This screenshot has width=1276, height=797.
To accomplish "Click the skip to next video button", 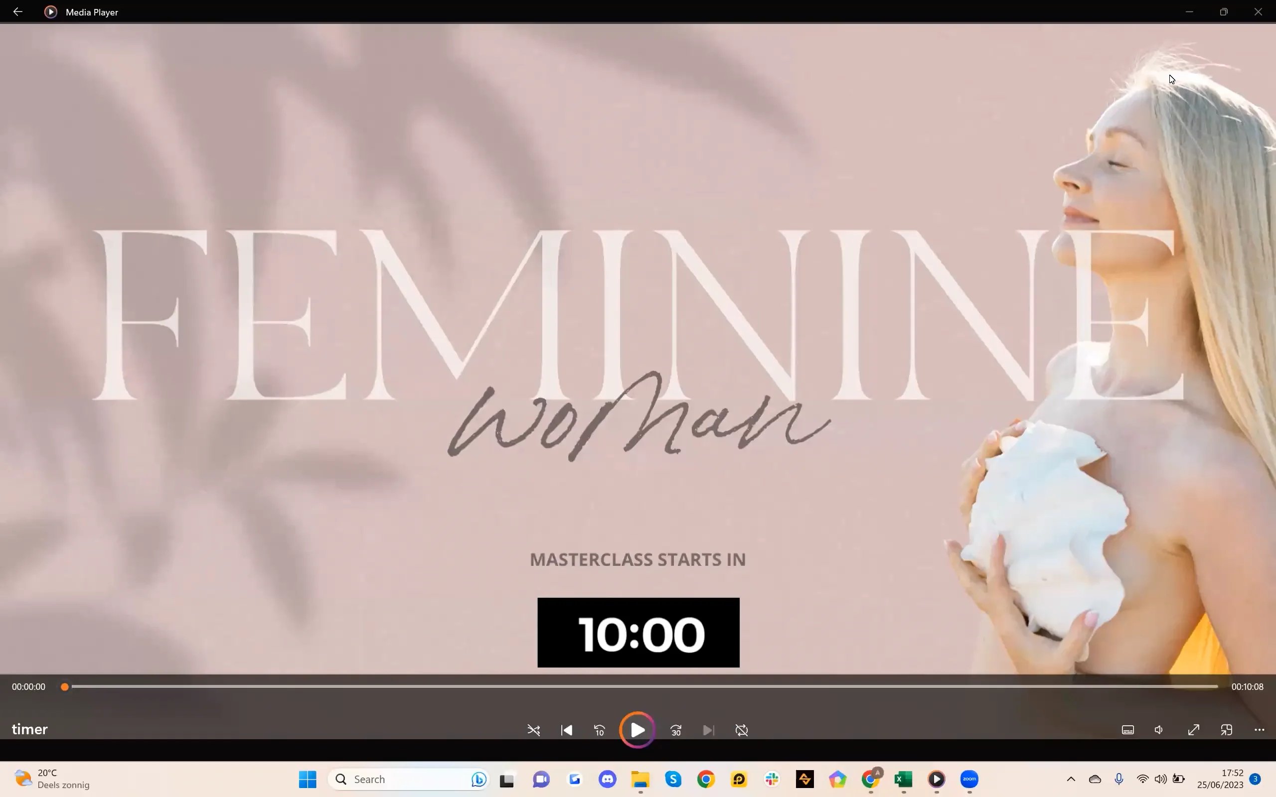I will pos(708,730).
